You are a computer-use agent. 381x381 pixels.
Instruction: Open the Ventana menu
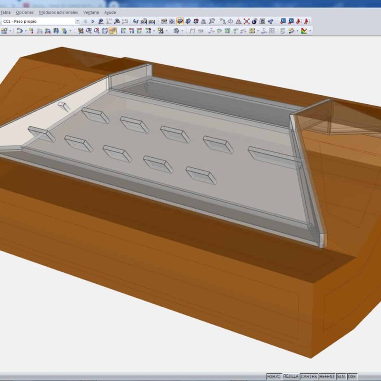click(x=91, y=12)
